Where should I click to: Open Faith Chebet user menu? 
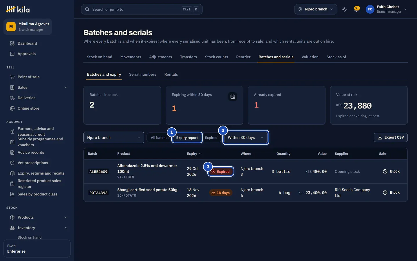(x=387, y=9)
